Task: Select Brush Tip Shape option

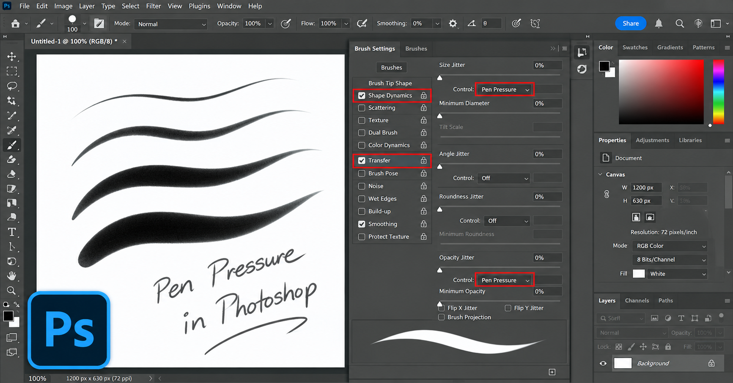Action: pos(390,83)
